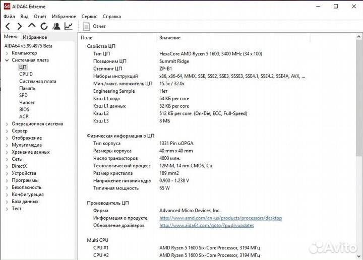Select the Системная плата child item
Image resolution: width=363 pixels, height=260 pixels.
coord(38,81)
